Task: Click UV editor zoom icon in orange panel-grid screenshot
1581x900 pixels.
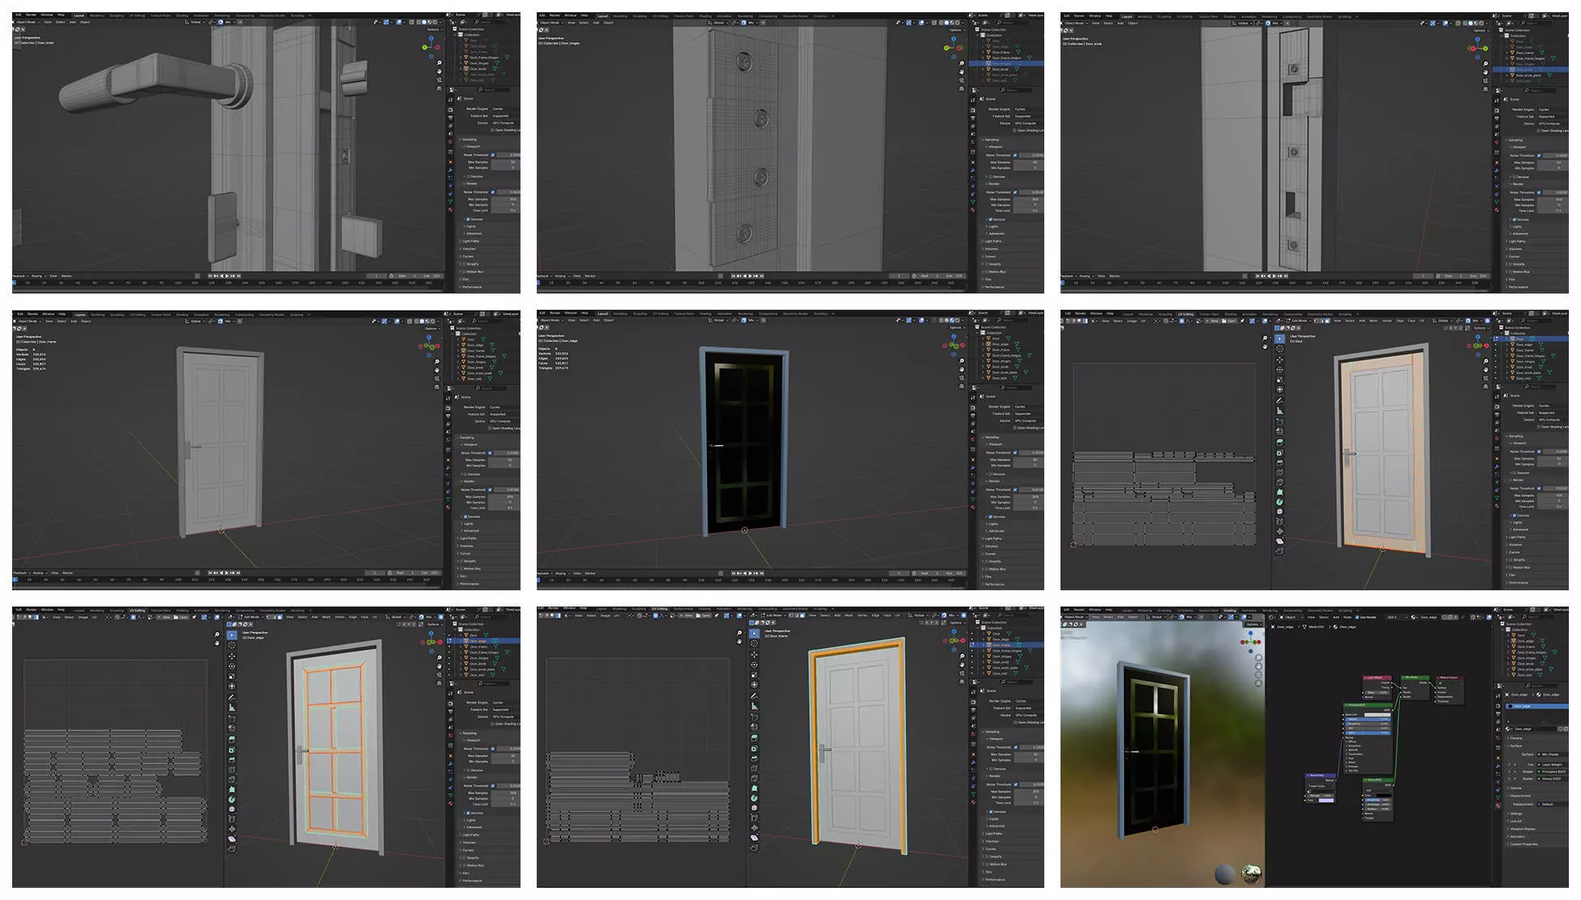Action: coord(217,635)
